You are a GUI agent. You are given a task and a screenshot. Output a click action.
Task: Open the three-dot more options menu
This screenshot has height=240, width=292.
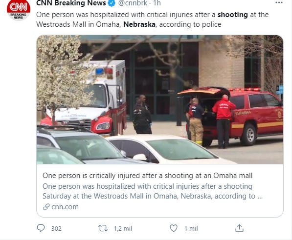click(x=279, y=2)
